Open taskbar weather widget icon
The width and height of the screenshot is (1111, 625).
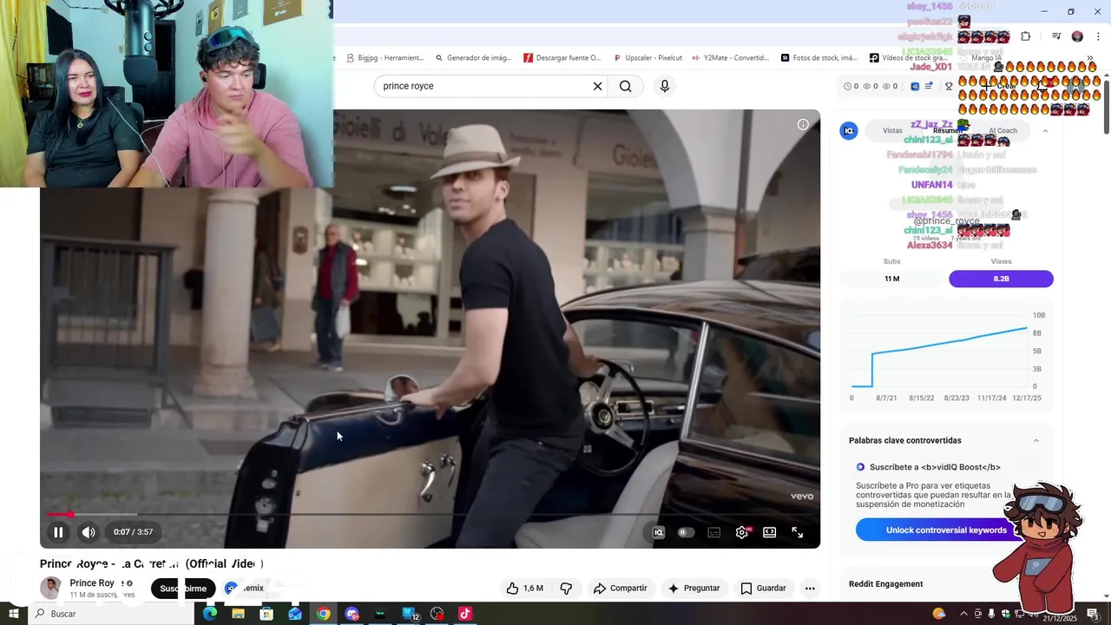point(938,614)
